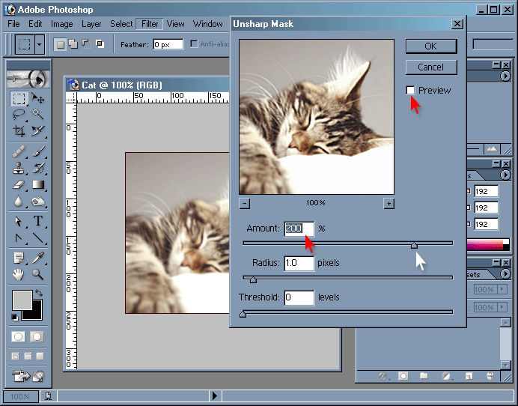The height and width of the screenshot is (406, 518).
Task: Zoom out preview with minus button
Action: (245, 203)
